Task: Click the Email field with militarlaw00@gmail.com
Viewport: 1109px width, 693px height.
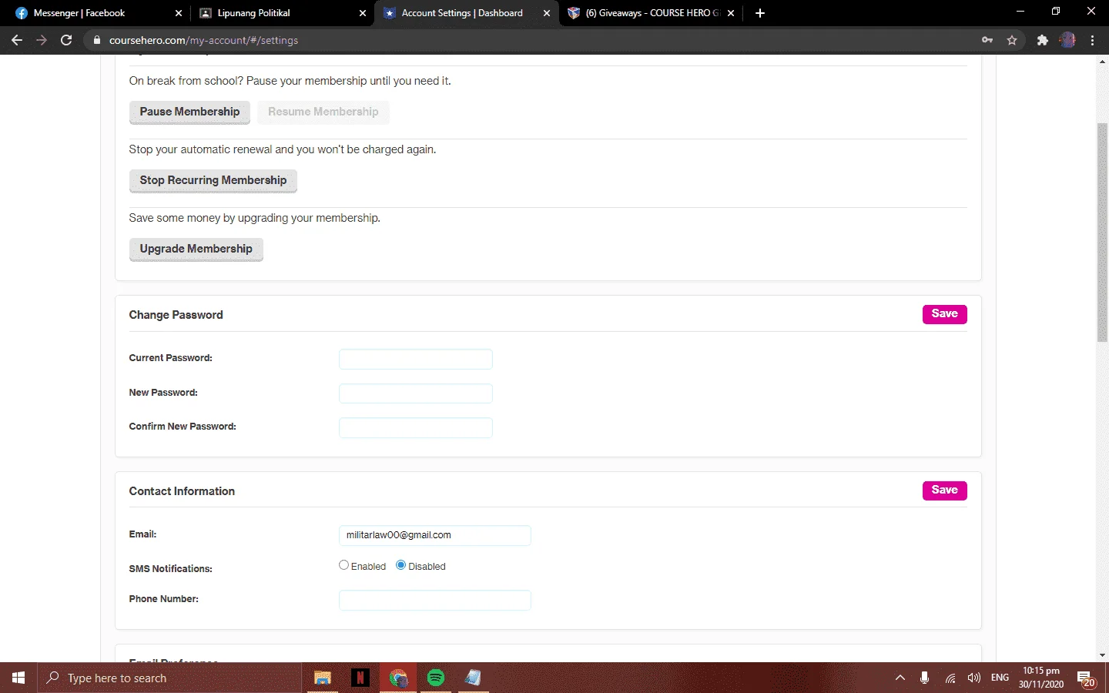Action: point(435,535)
